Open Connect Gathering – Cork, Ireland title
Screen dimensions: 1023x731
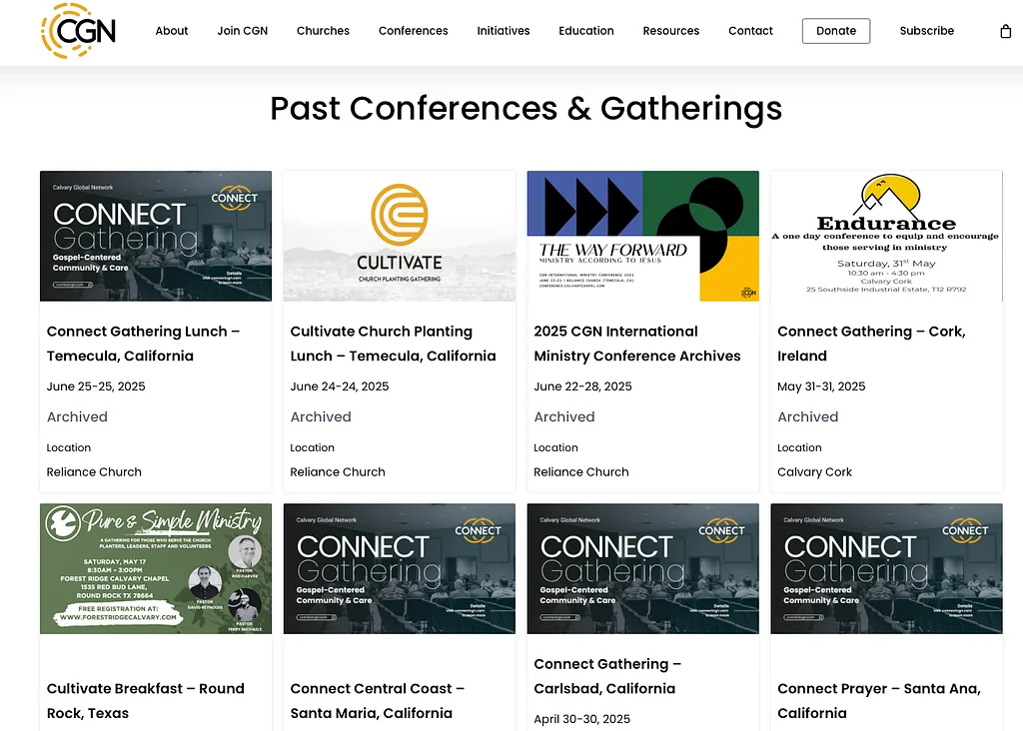pos(871,344)
